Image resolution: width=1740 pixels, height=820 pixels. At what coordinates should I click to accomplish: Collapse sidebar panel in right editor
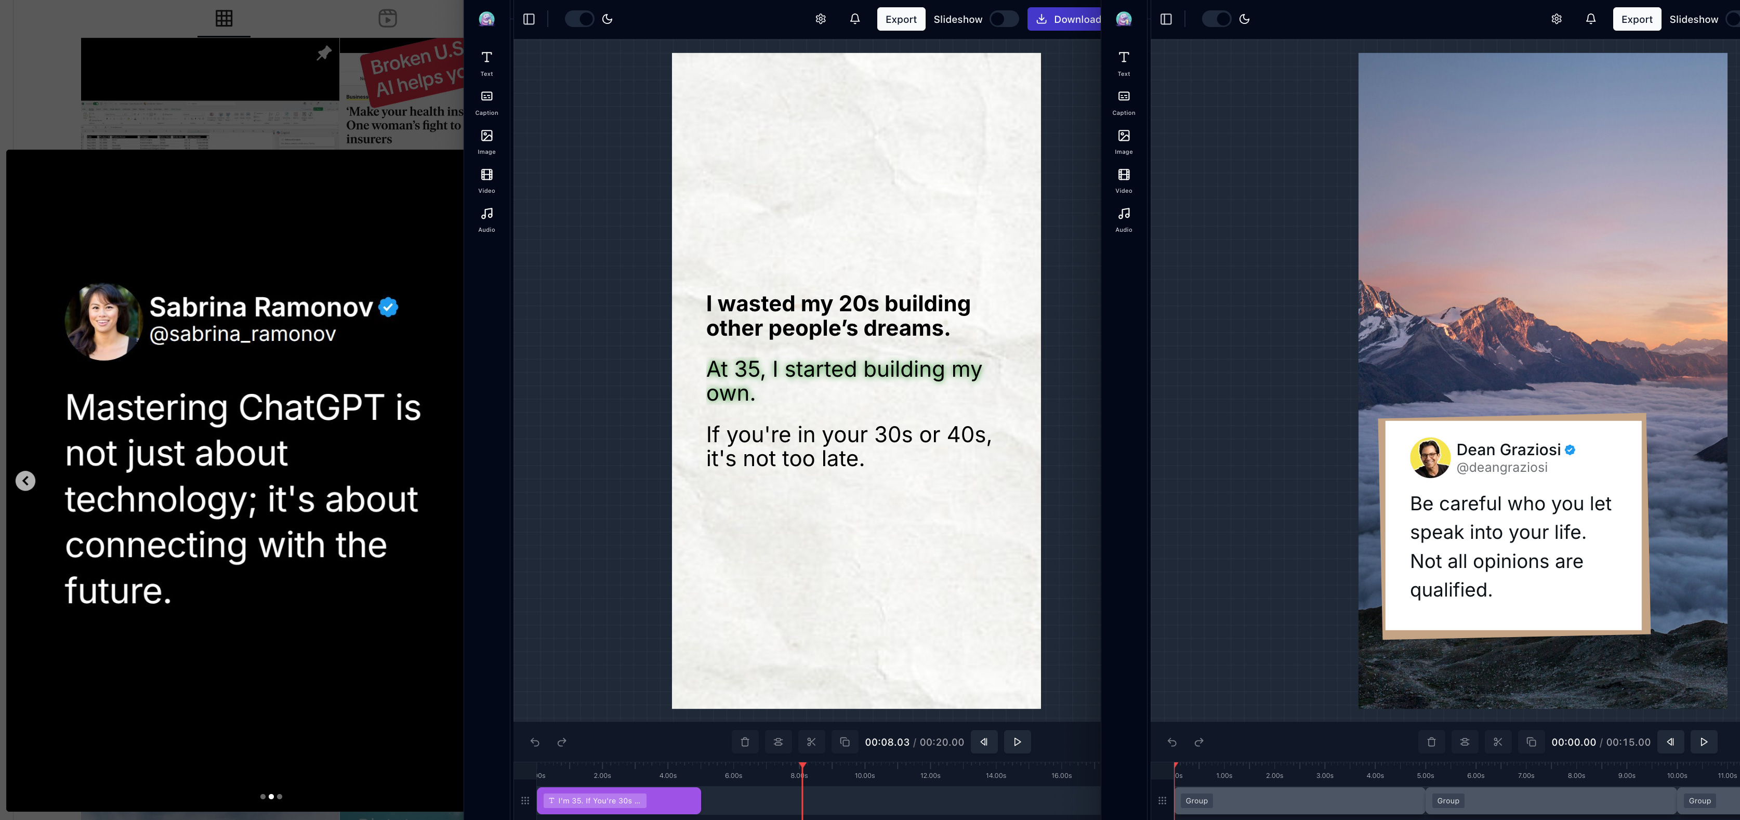coord(1166,19)
